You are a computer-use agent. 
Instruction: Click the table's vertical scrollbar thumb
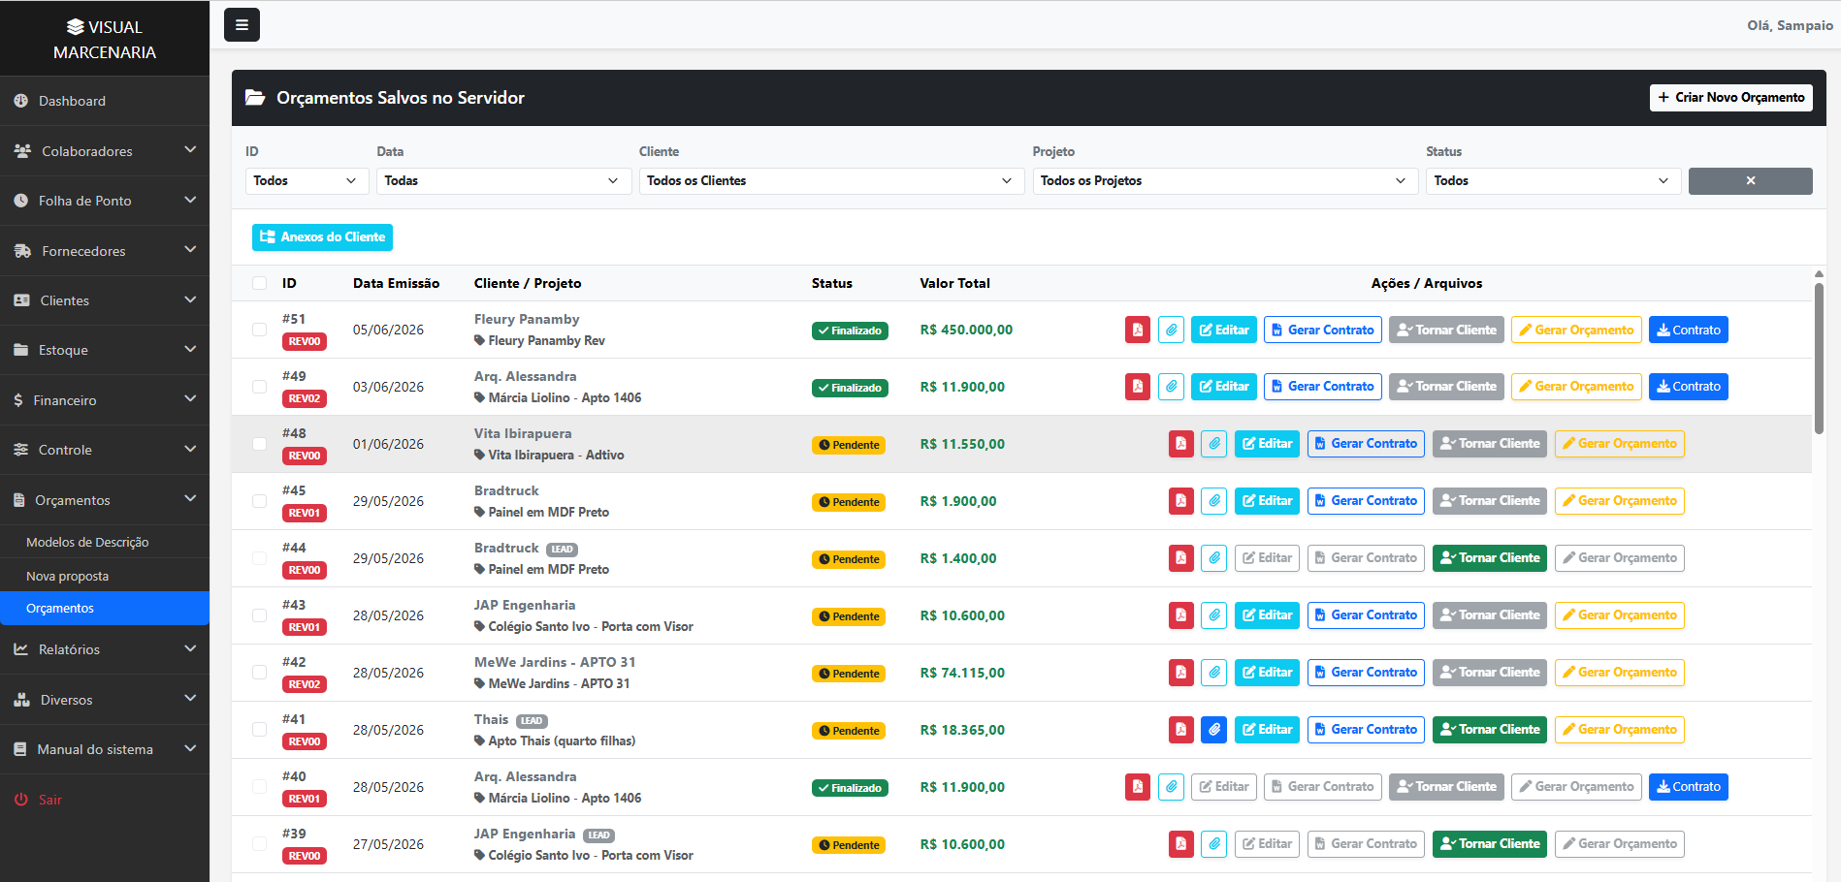[1819, 359]
